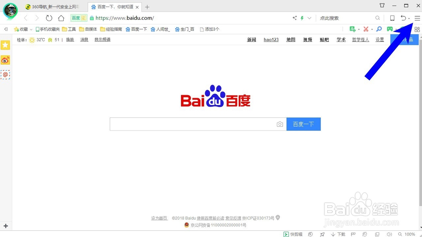The image size is (422, 237).
Task: Click the browser refresh icon
Action: point(49,18)
